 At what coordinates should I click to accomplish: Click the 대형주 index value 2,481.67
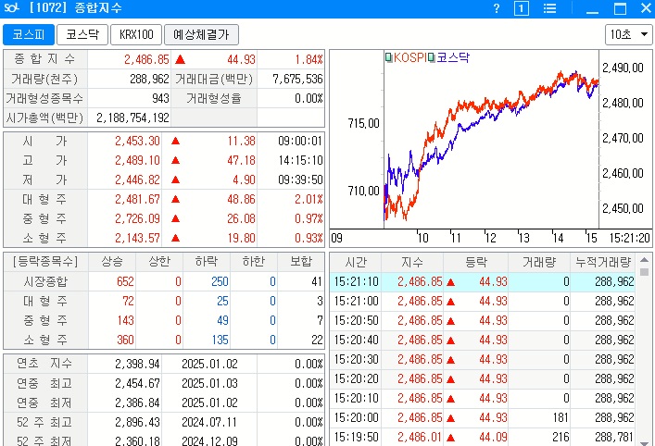pyautogui.click(x=137, y=200)
